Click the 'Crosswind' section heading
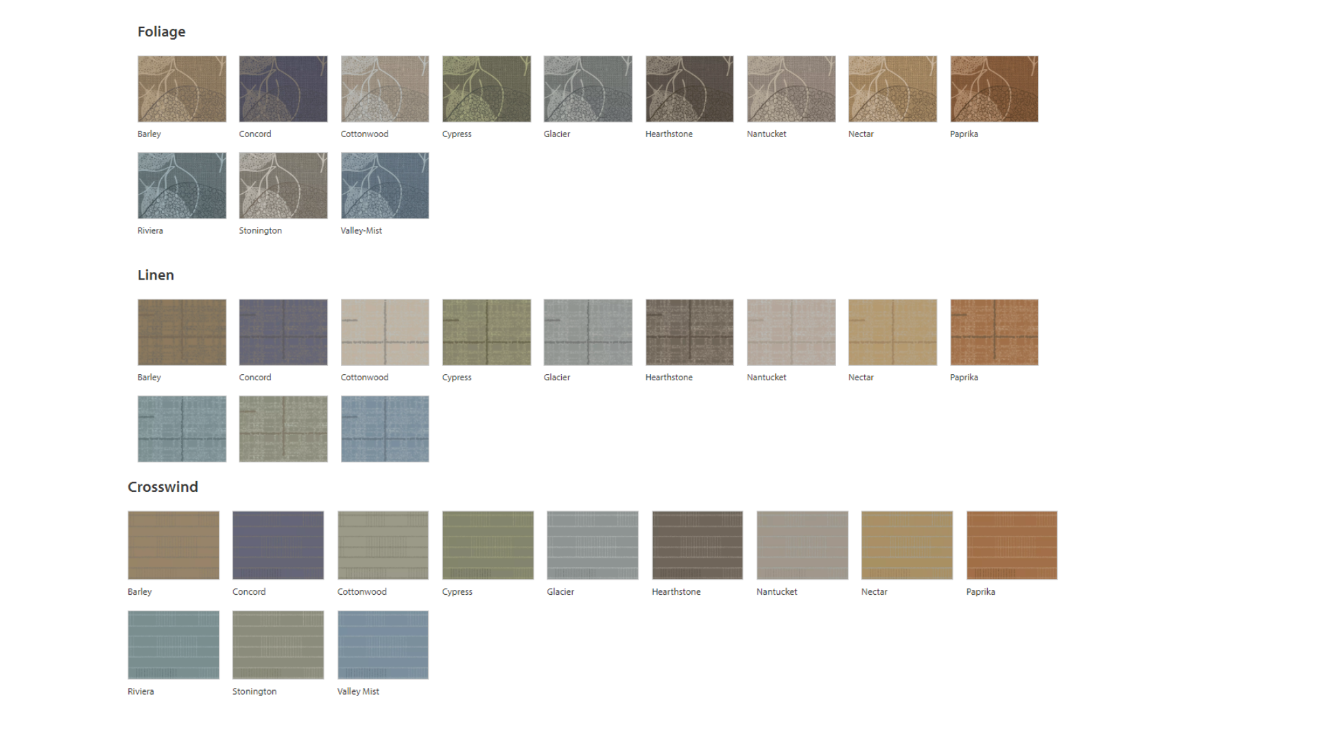 [x=163, y=486]
